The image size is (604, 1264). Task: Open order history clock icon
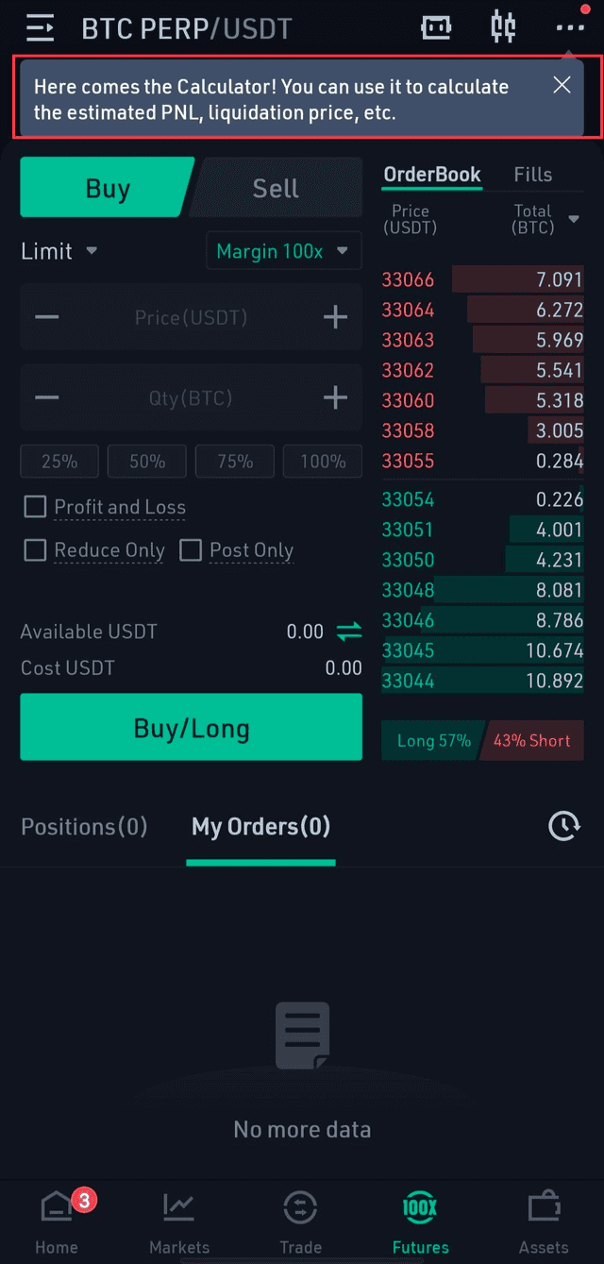564,826
